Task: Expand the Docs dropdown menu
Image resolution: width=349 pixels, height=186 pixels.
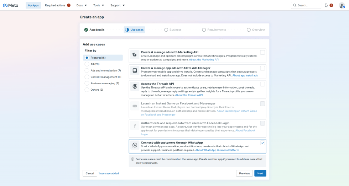Action: point(82,5)
